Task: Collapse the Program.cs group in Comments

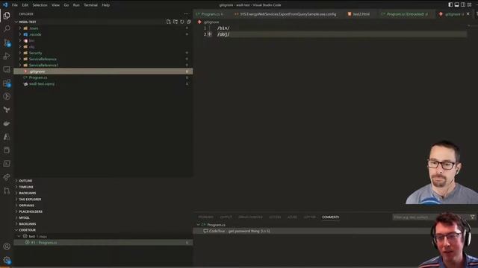Action: coord(198,225)
